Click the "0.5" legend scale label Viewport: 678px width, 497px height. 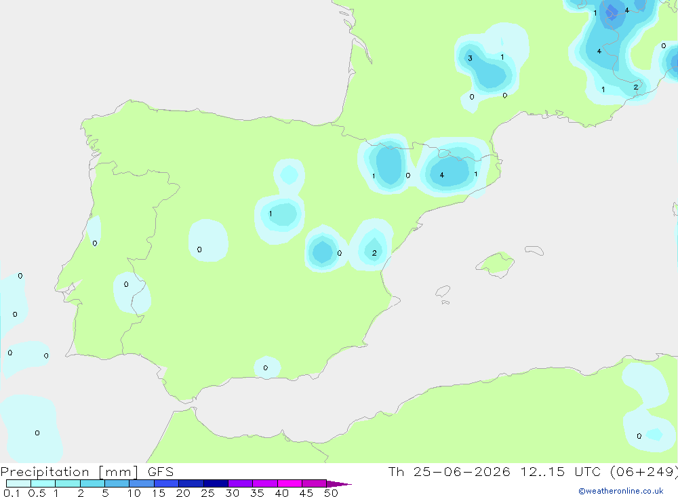pyautogui.click(x=37, y=493)
